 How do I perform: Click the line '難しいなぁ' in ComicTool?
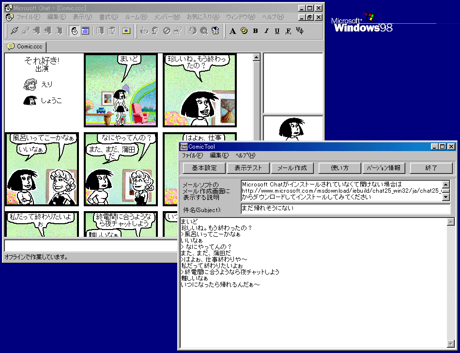click(x=195, y=278)
